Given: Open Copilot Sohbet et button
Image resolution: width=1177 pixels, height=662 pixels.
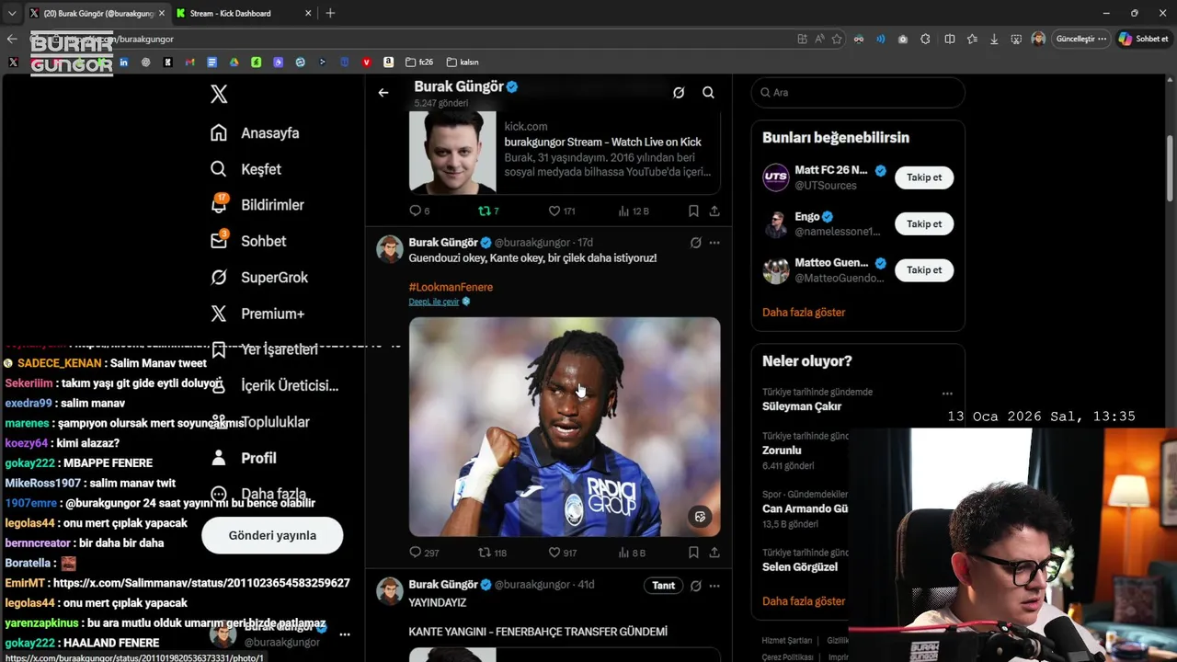Looking at the screenshot, I should tap(1143, 39).
